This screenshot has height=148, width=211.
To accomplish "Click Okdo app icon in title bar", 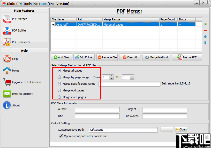I will point(4,4).
